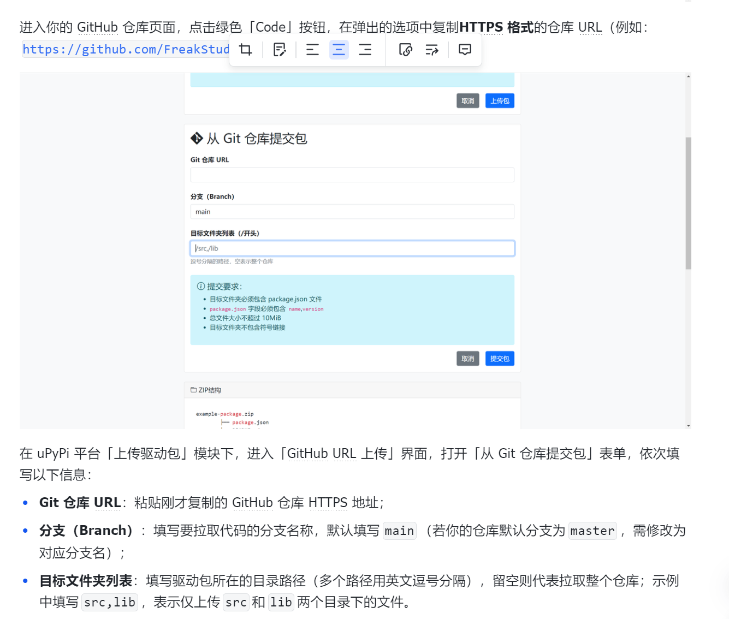Focus the 目标文件夹列表 input field

[352, 248]
